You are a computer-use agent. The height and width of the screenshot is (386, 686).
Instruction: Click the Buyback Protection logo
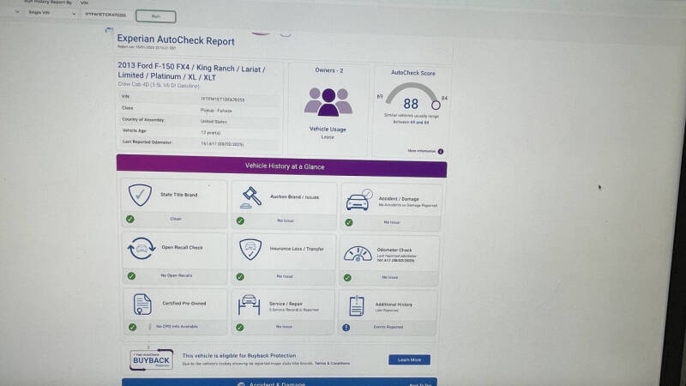click(150, 359)
